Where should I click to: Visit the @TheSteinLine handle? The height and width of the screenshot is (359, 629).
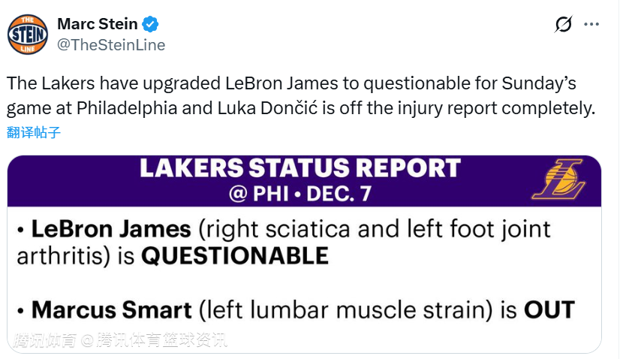[x=111, y=44]
